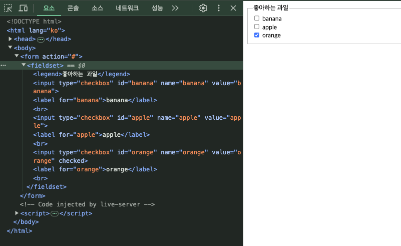Switch to the 네트워크 tab
The height and width of the screenshot is (246, 401).
[127, 8]
